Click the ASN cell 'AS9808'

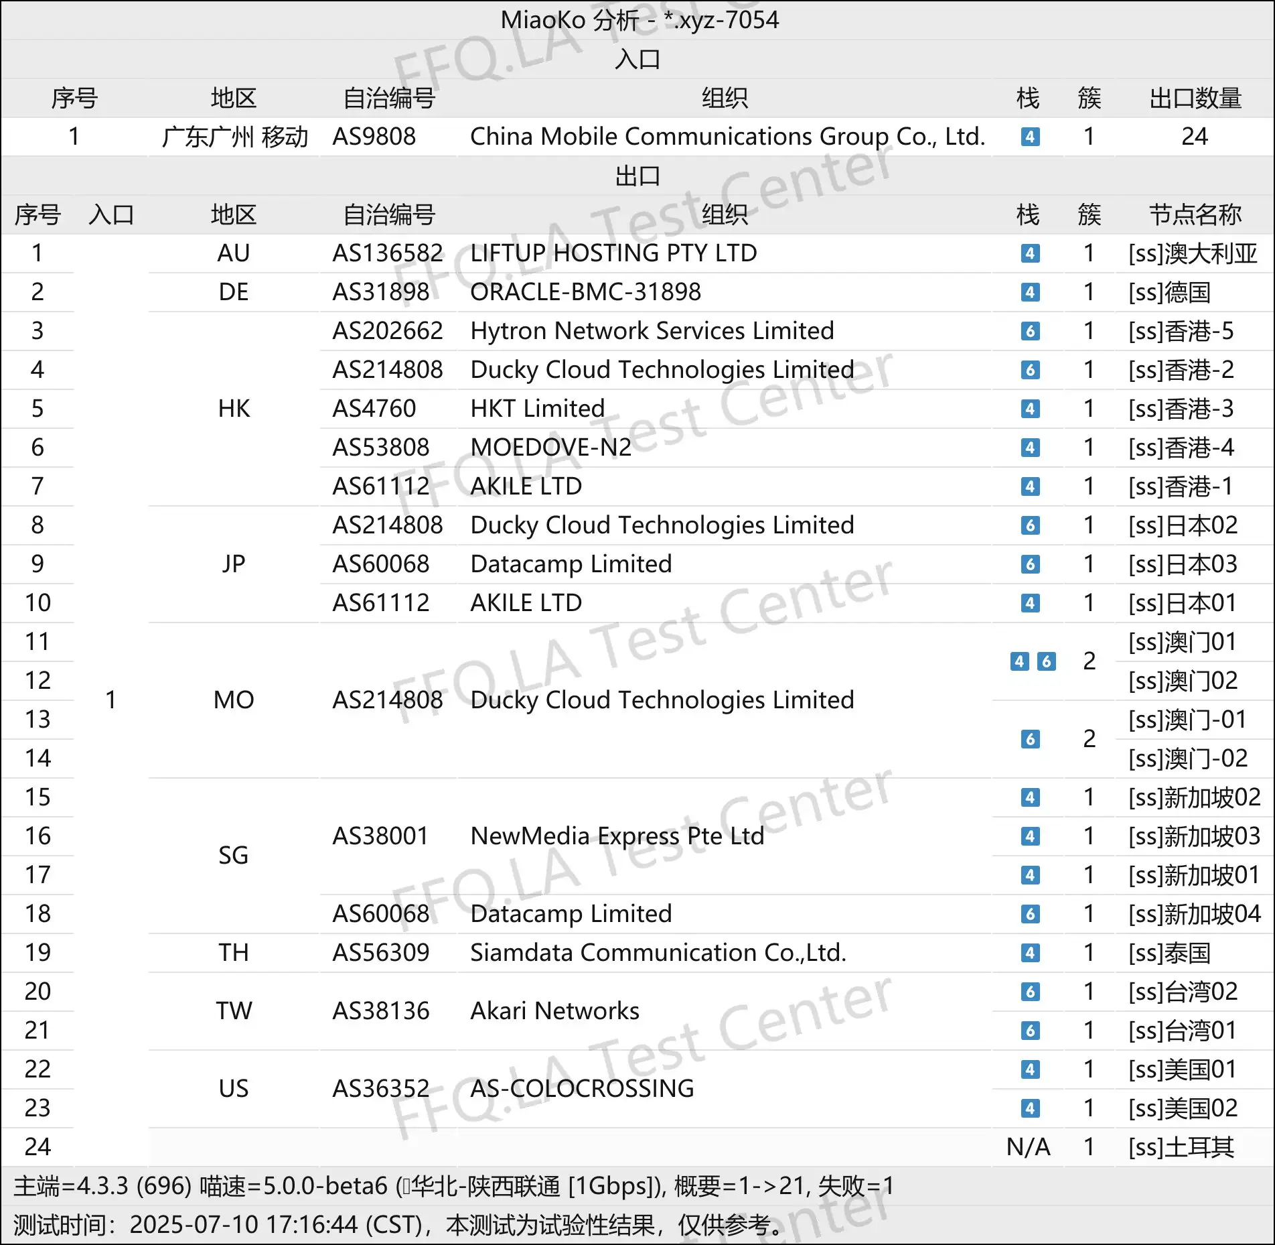coord(374,137)
